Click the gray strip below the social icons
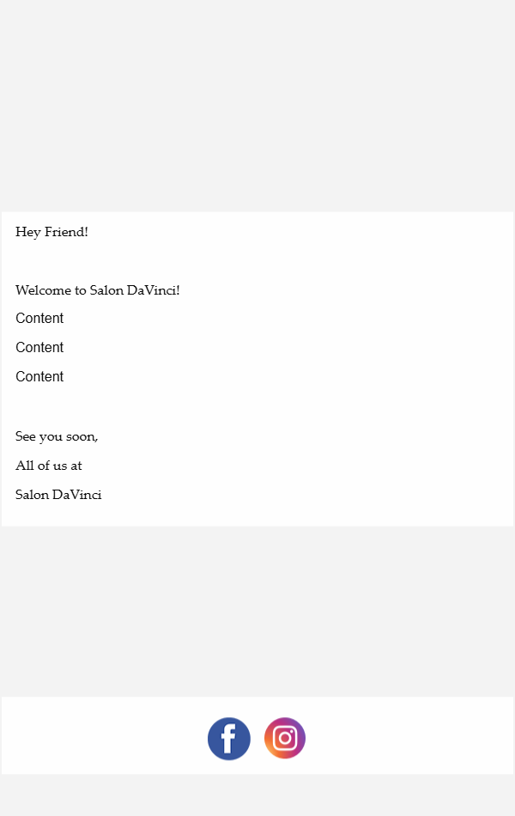This screenshot has width=515, height=816. pos(257,795)
